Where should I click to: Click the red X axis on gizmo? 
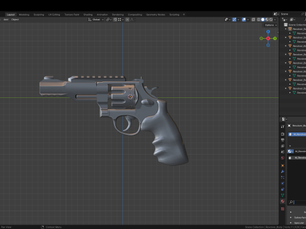[x=268, y=38]
